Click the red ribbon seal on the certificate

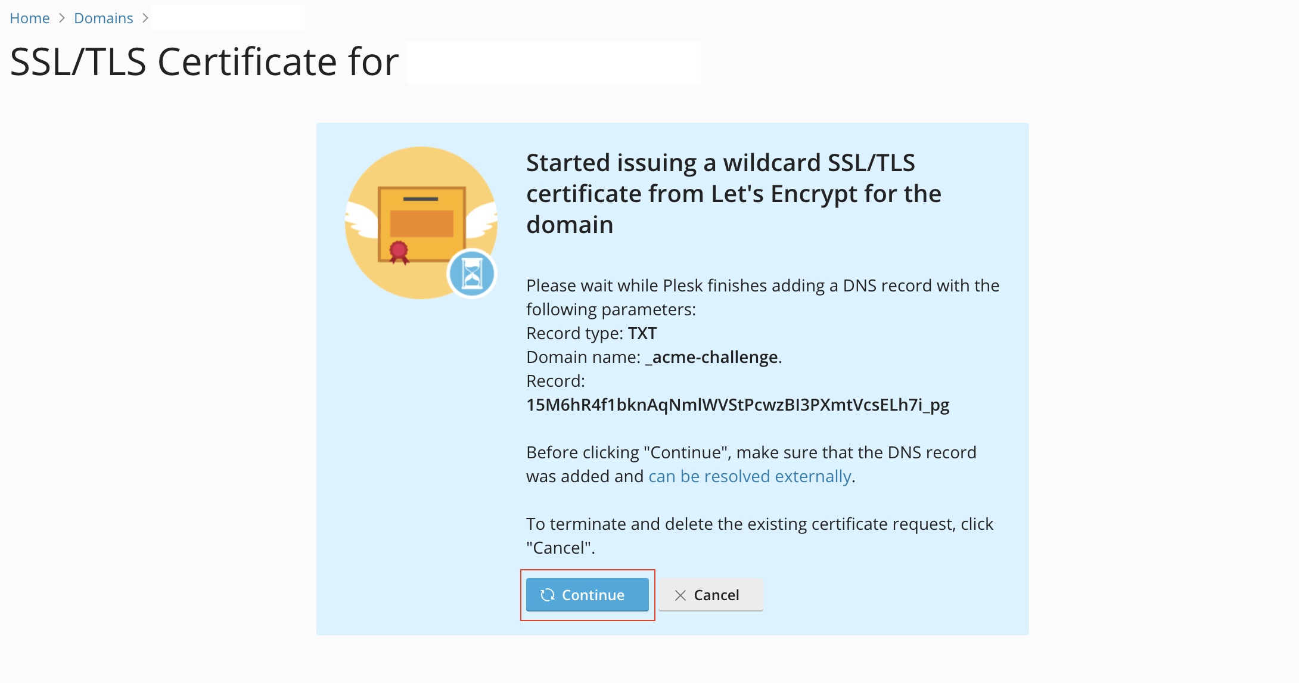coord(399,252)
